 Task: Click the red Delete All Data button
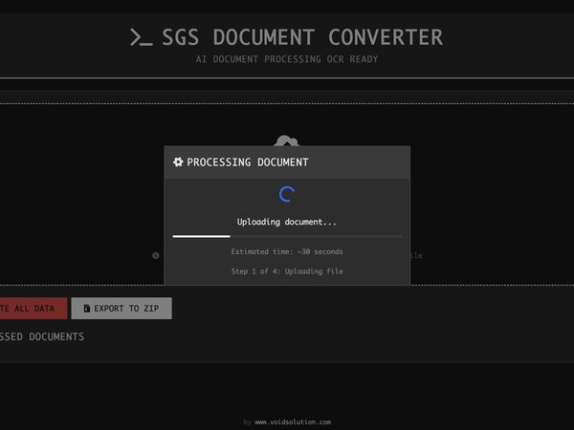click(x=33, y=309)
